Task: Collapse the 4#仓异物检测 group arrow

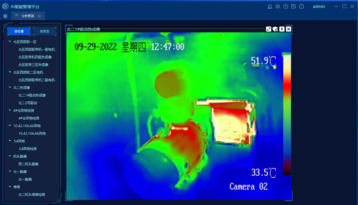Action: click(x=10, y=110)
